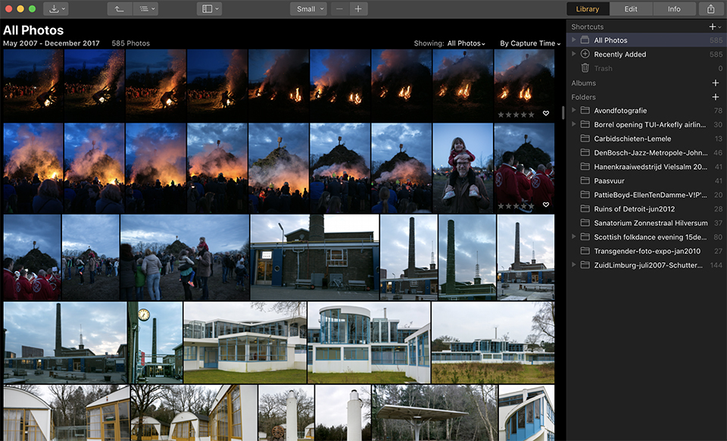Select the Scottish folkdance evening folder name
This screenshot has height=441, width=727.
point(651,237)
